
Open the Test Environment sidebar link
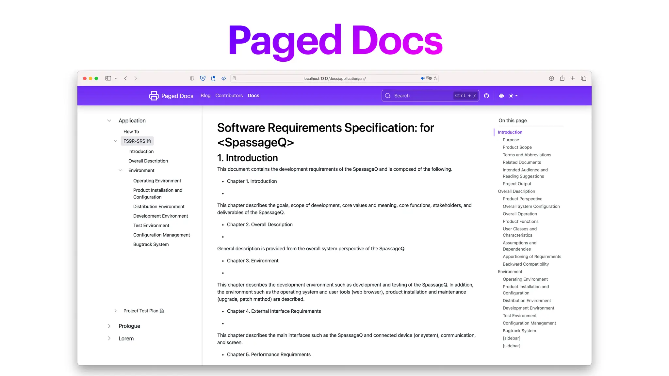click(151, 226)
